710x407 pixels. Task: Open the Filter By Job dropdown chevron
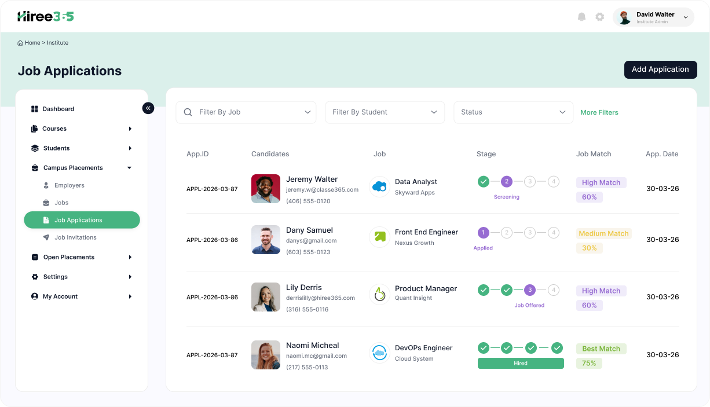[308, 112]
